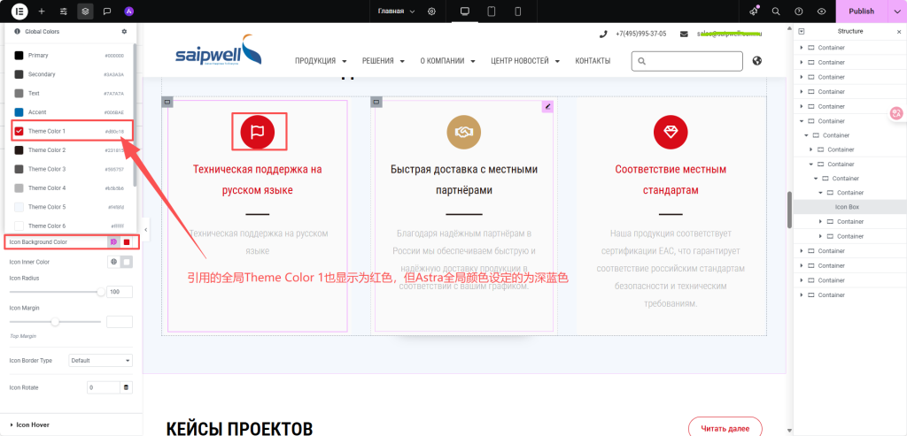Open the Finder search icon in top bar
This screenshot has width=907, height=436.
click(x=776, y=11)
